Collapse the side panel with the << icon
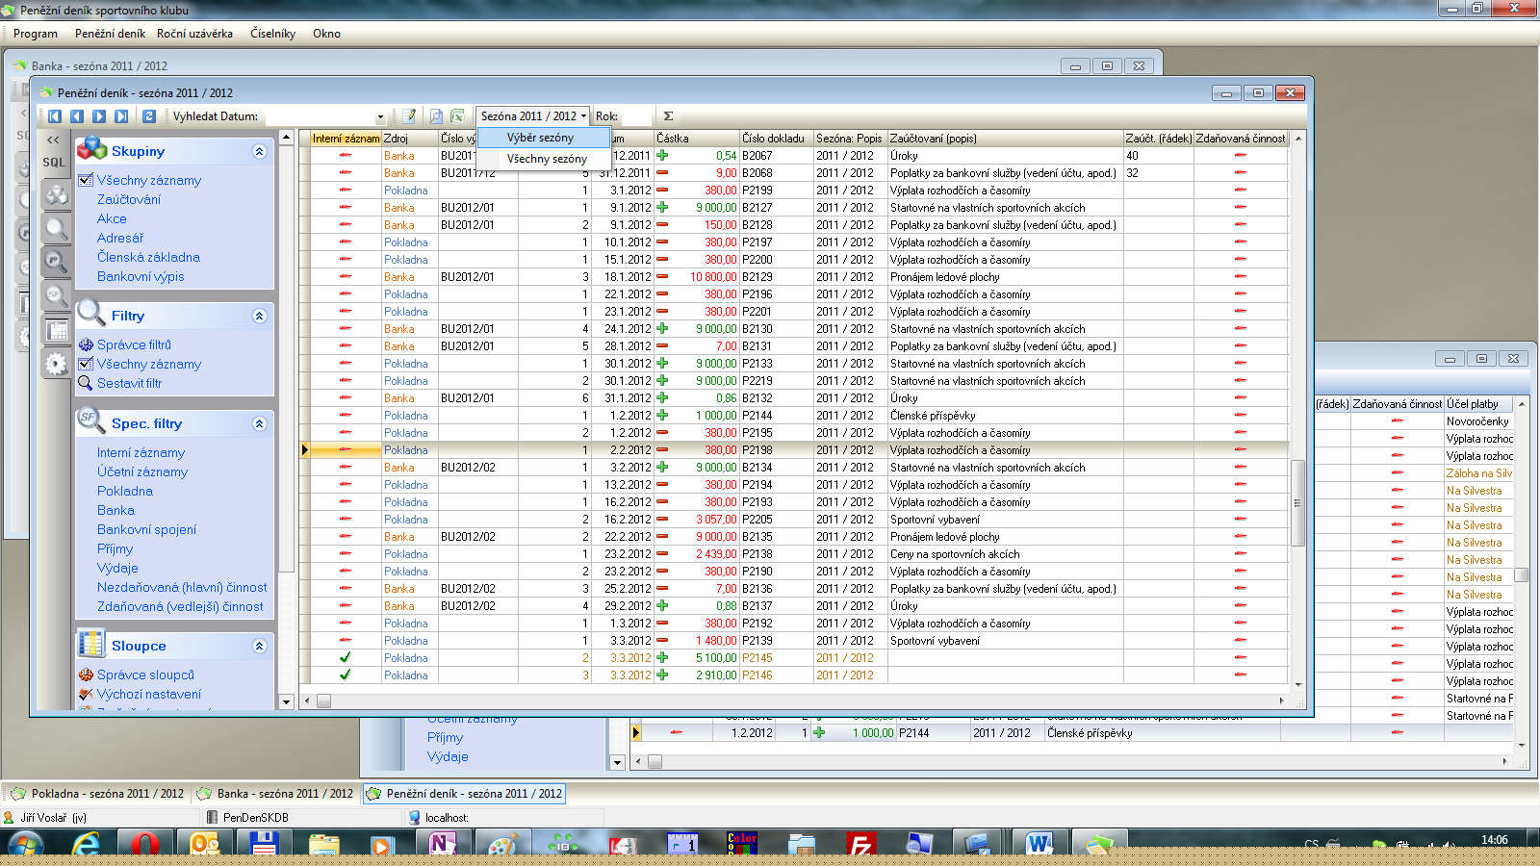The height and width of the screenshot is (866, 1540). [x=54, y=140]
